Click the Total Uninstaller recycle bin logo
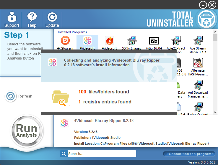The height and width of the screenshot is (165, 218). pyautogui.click(x=206, y=19)
